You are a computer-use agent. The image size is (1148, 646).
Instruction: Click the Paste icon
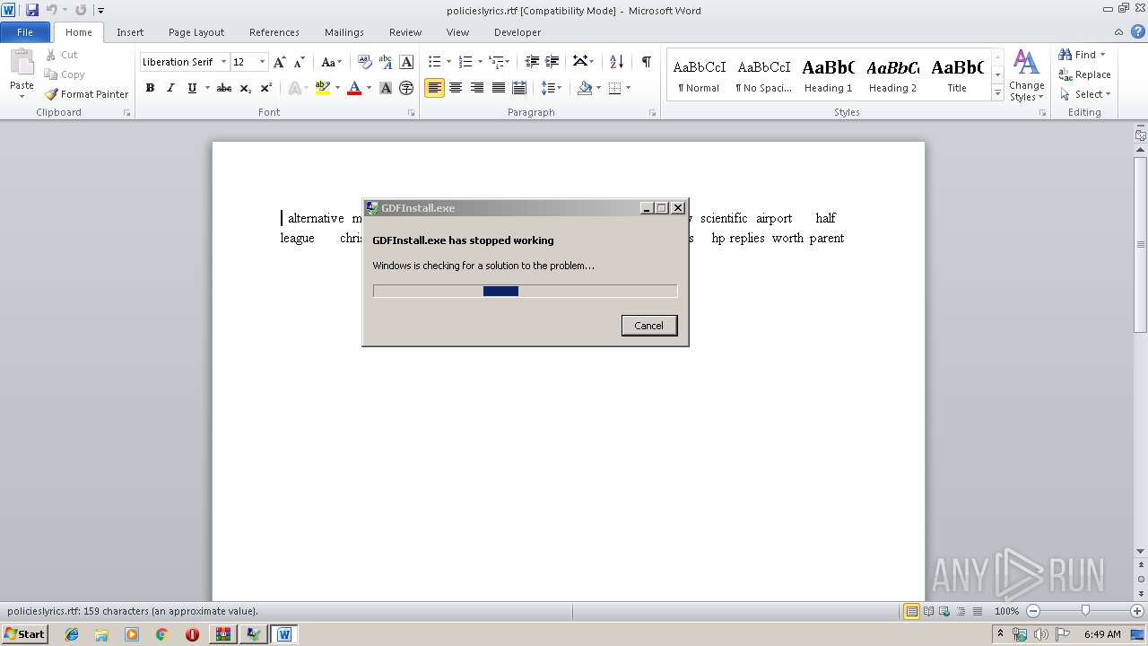[x=22, y=63]
